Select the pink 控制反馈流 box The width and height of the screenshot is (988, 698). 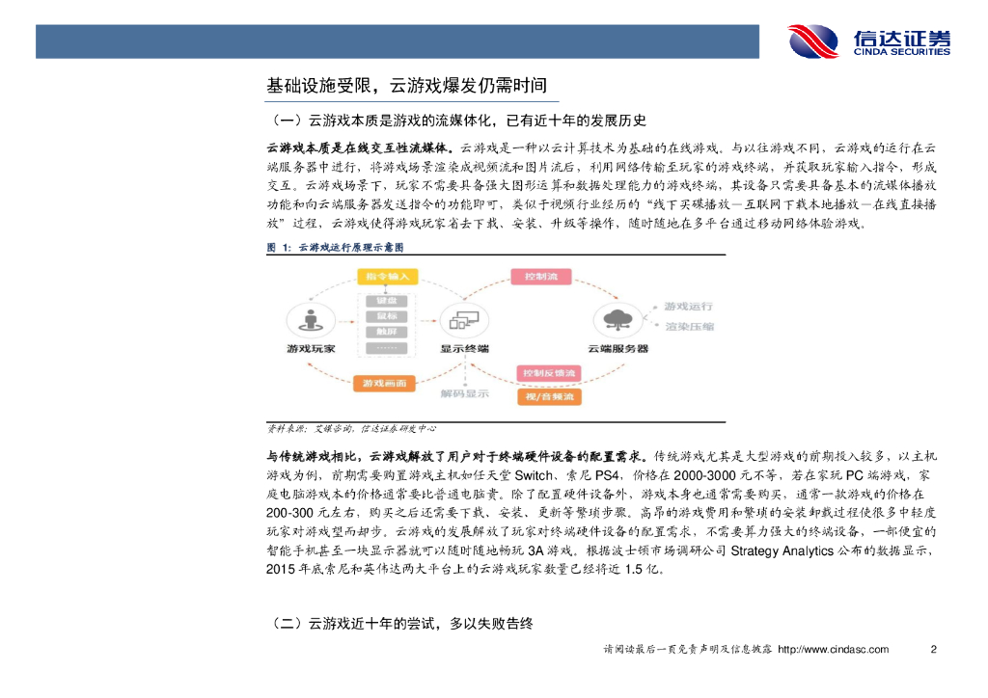(549, 373)
